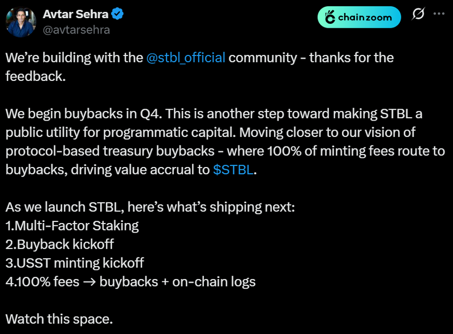Click the '1.Multi-Factor Staking' list line
This screenshot has height=334, width=453.
point(72,226)
